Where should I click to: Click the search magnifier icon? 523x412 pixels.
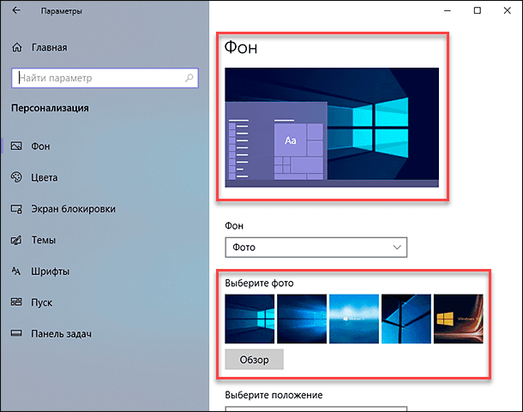tap(189, 78)
